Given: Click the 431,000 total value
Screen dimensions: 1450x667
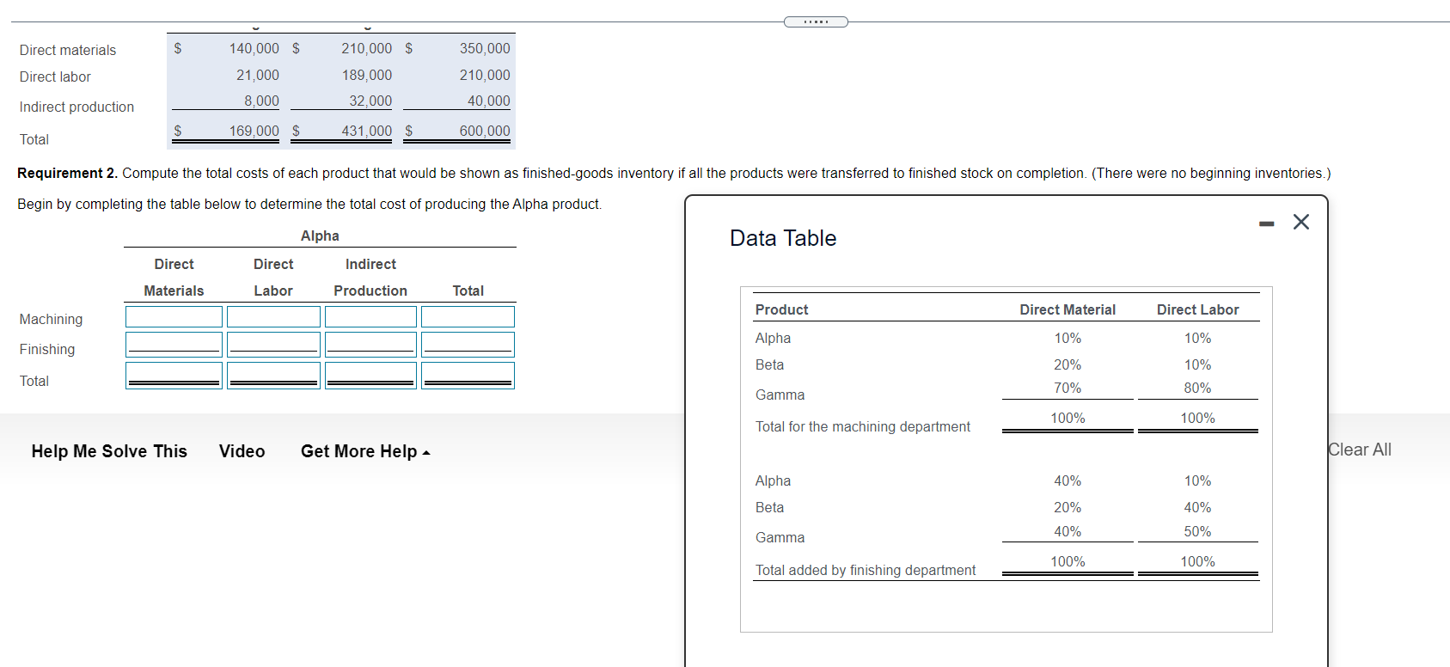Looking at the screenshot, I should (367, 132).
